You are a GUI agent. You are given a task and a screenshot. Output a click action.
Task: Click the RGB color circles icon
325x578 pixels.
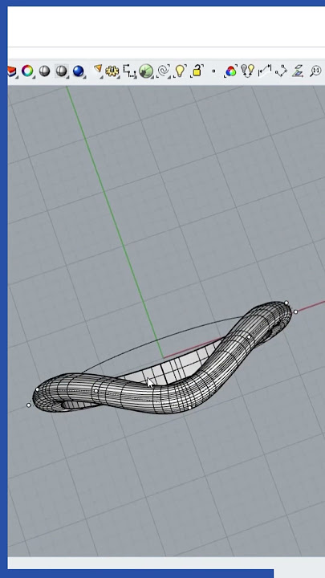230,71
